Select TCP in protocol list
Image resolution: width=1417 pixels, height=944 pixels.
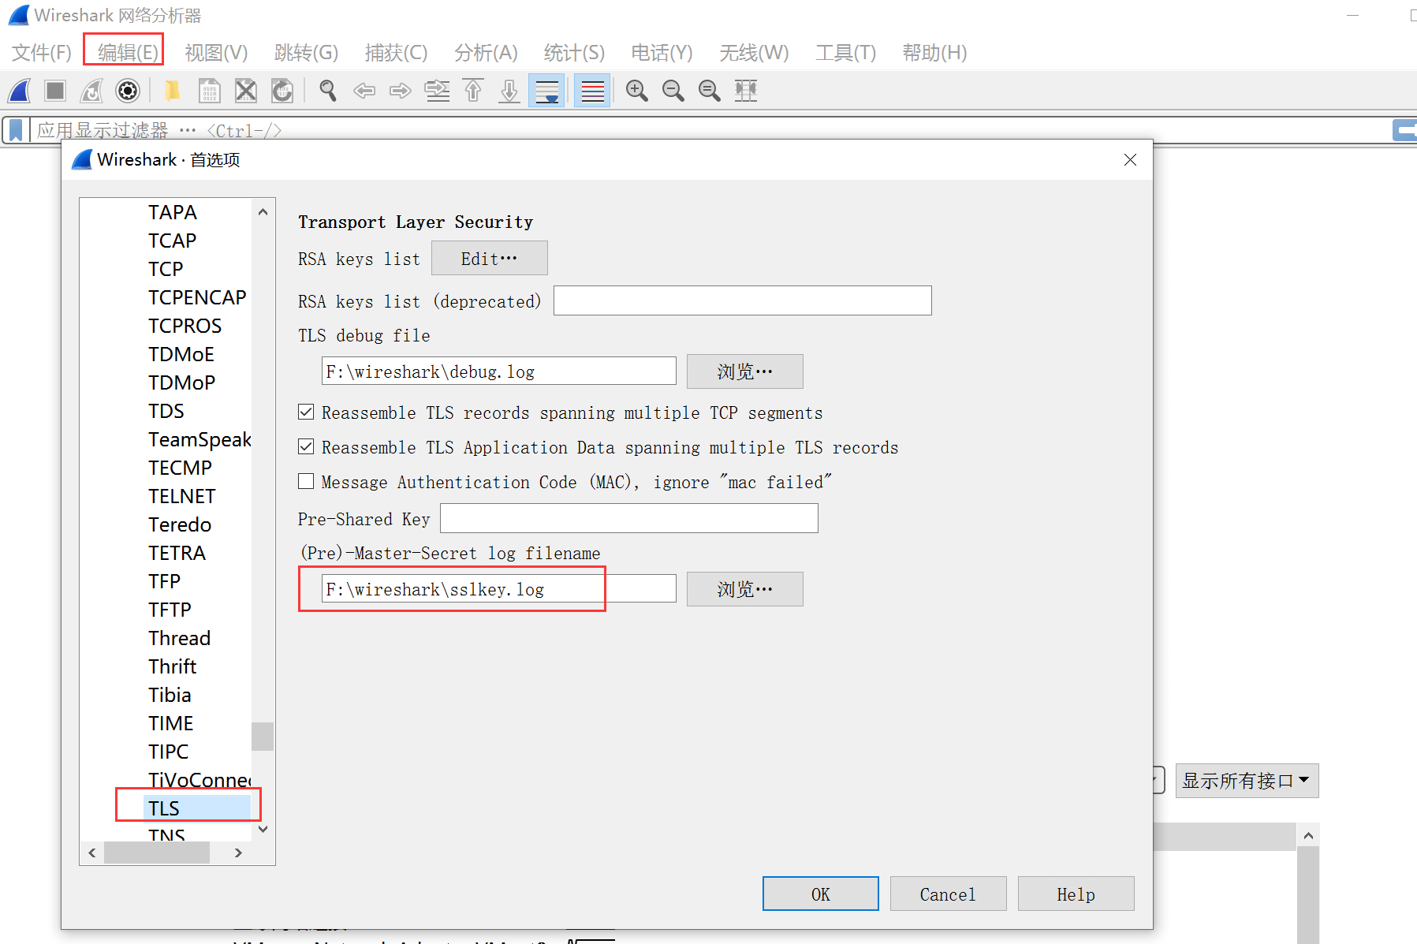[x=166, y=269]
